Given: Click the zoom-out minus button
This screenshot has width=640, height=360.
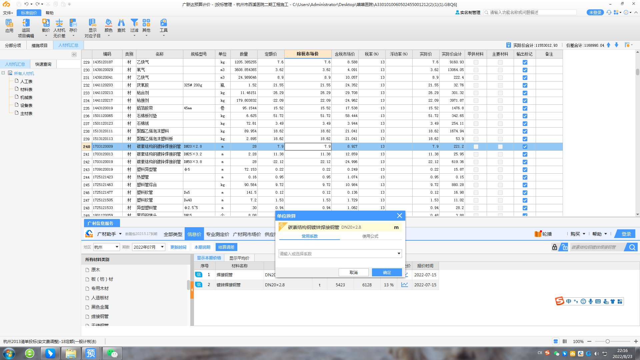Looking at the screenshot, I should tap(589, 341).
